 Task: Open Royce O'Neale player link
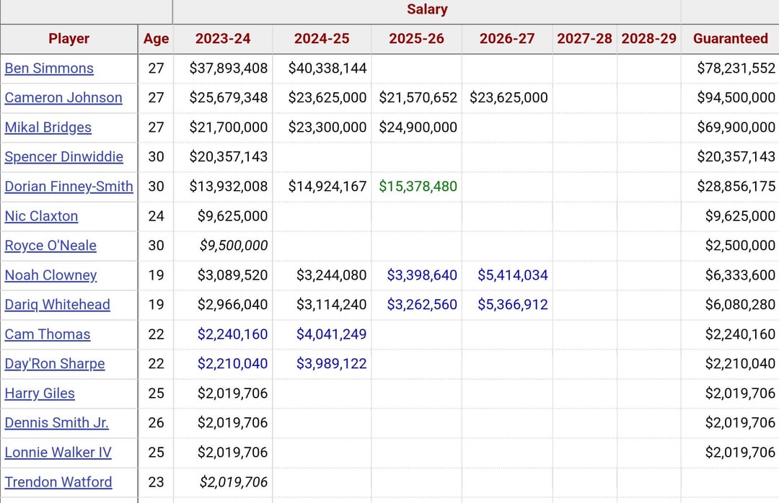point(50,246)
